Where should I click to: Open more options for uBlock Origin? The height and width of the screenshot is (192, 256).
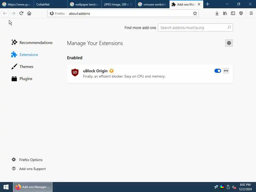point(226,71)
